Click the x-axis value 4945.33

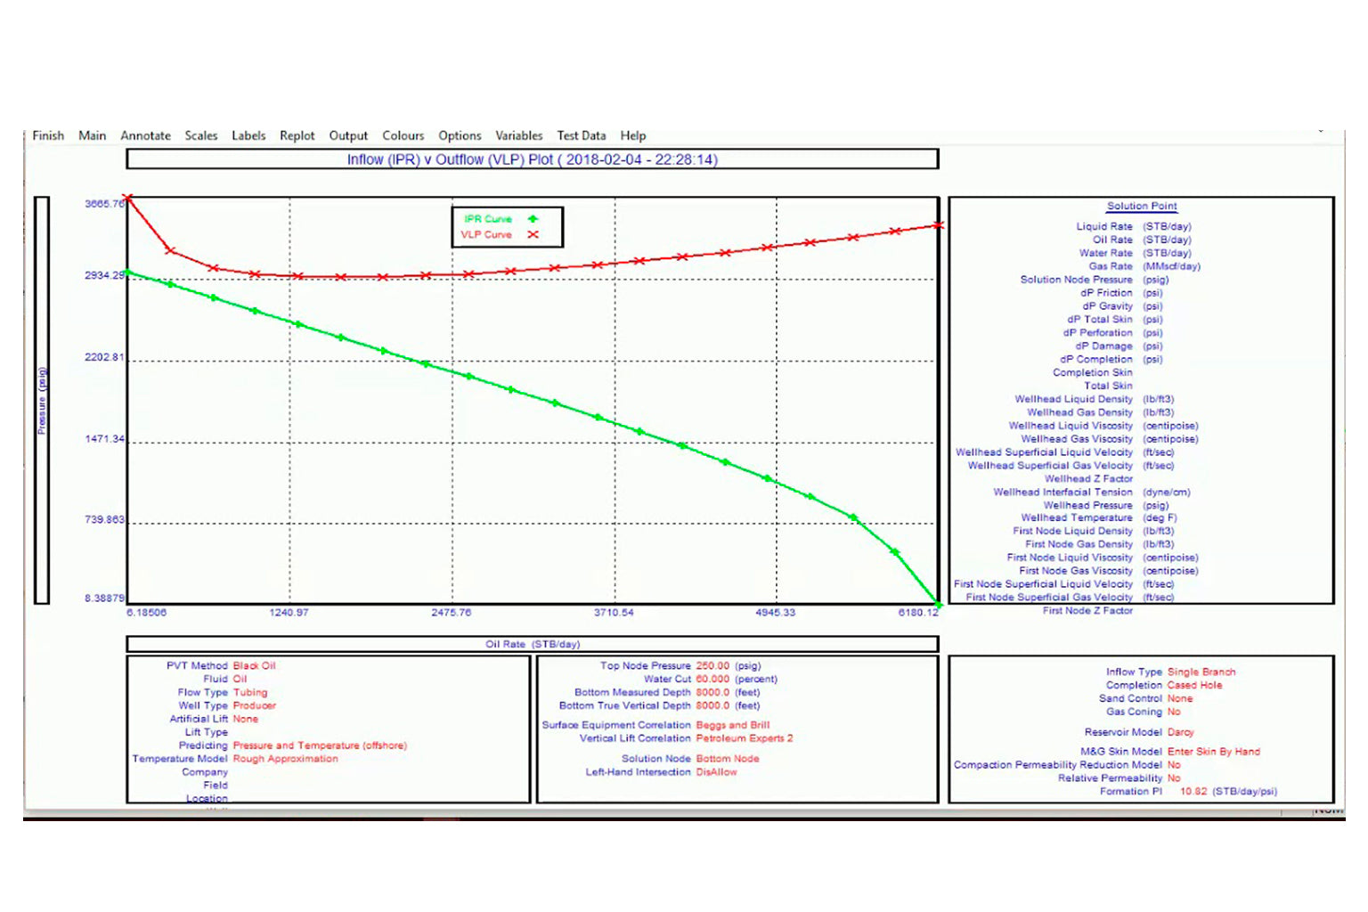click(775, 613)
